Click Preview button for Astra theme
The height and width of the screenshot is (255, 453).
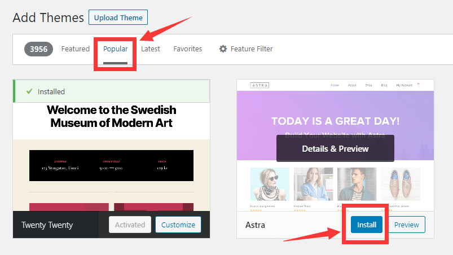[x=406, y=225]
